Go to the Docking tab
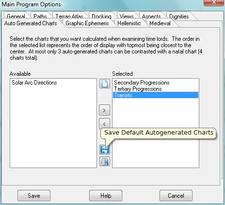The image size is (225, 205). 101,16
